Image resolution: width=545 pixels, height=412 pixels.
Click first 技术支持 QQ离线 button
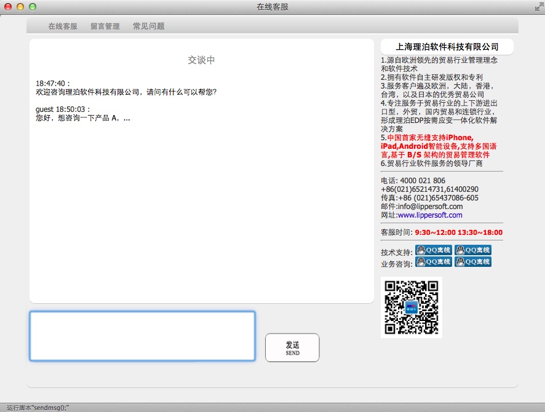pos(434,250)
